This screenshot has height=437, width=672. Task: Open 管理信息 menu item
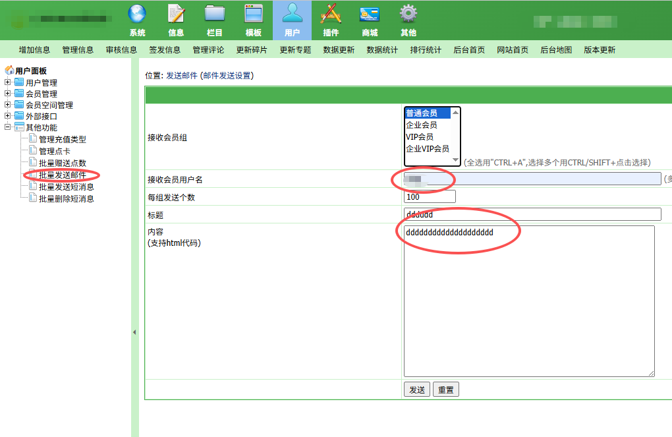coord(78,49)
